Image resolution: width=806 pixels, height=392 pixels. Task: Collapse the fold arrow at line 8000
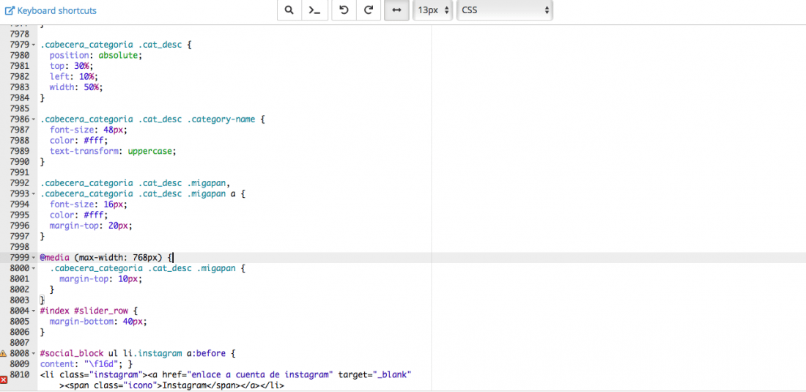[x=34, y=268]
